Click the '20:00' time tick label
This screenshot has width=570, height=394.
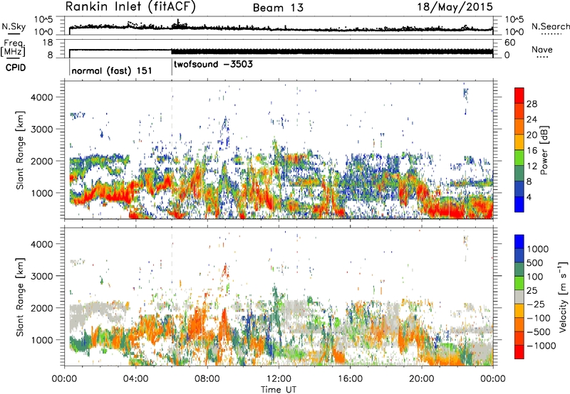(422, 379)
